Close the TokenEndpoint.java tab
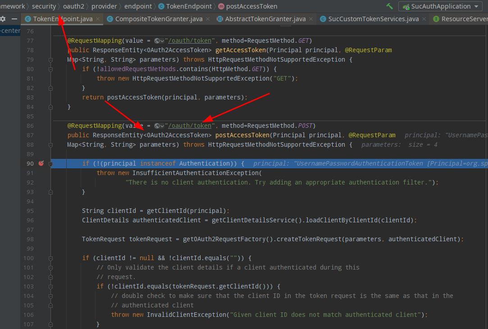 point(98,19)
